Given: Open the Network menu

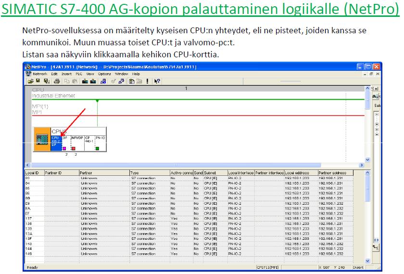Looking at the screenshot, I should (40, 74).
